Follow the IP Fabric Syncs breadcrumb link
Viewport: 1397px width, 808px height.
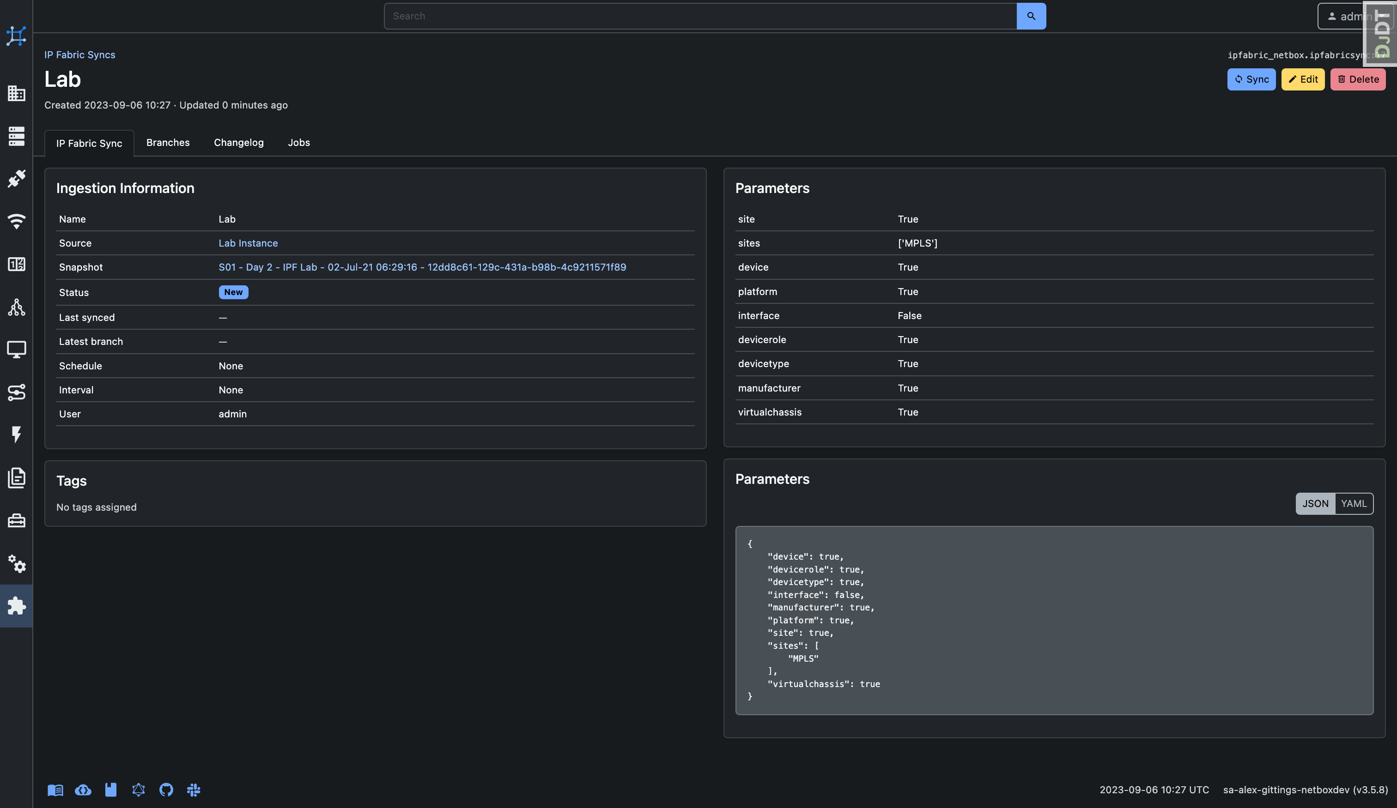(80, 54)
